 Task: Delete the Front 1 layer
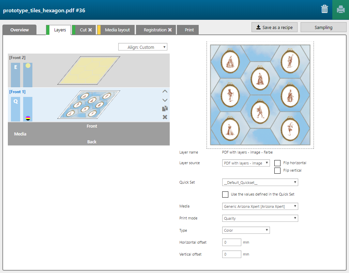coord(165,117)
